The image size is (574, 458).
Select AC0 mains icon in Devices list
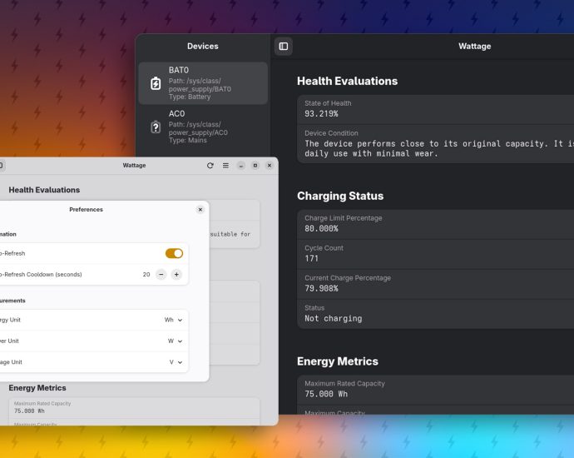[x=156, y=127]
